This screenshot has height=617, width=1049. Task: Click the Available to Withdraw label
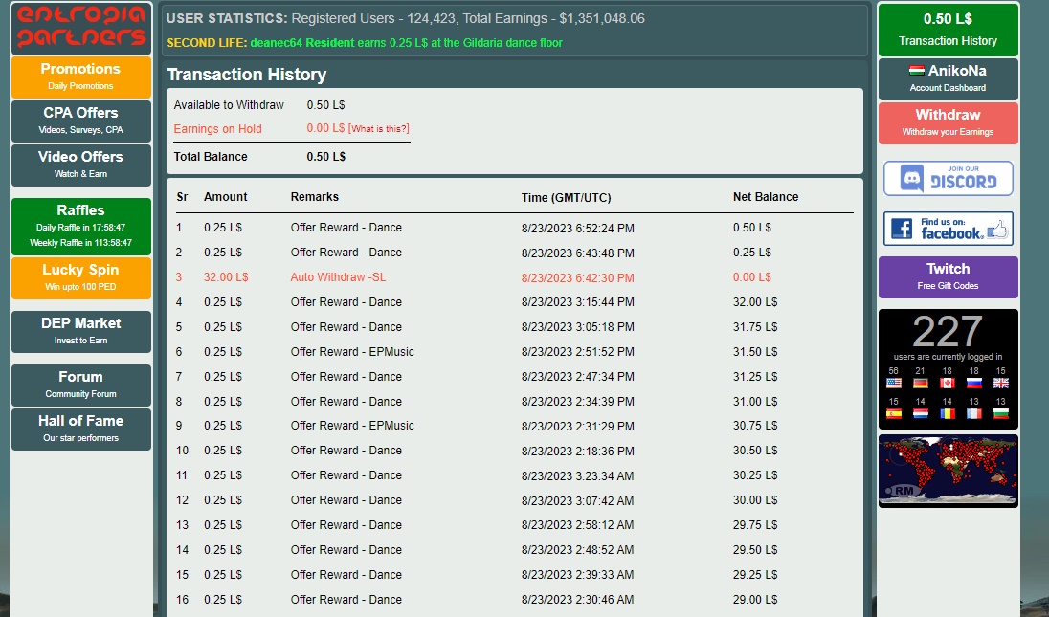pos(229,105)
